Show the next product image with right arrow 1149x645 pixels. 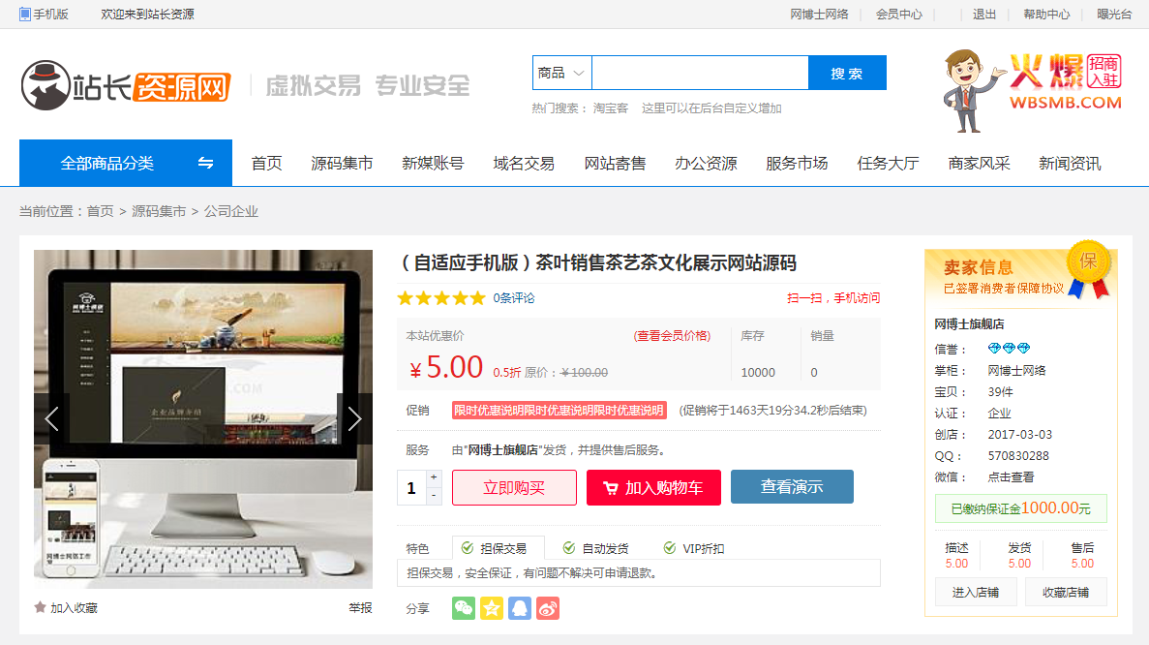pos(354,418)
